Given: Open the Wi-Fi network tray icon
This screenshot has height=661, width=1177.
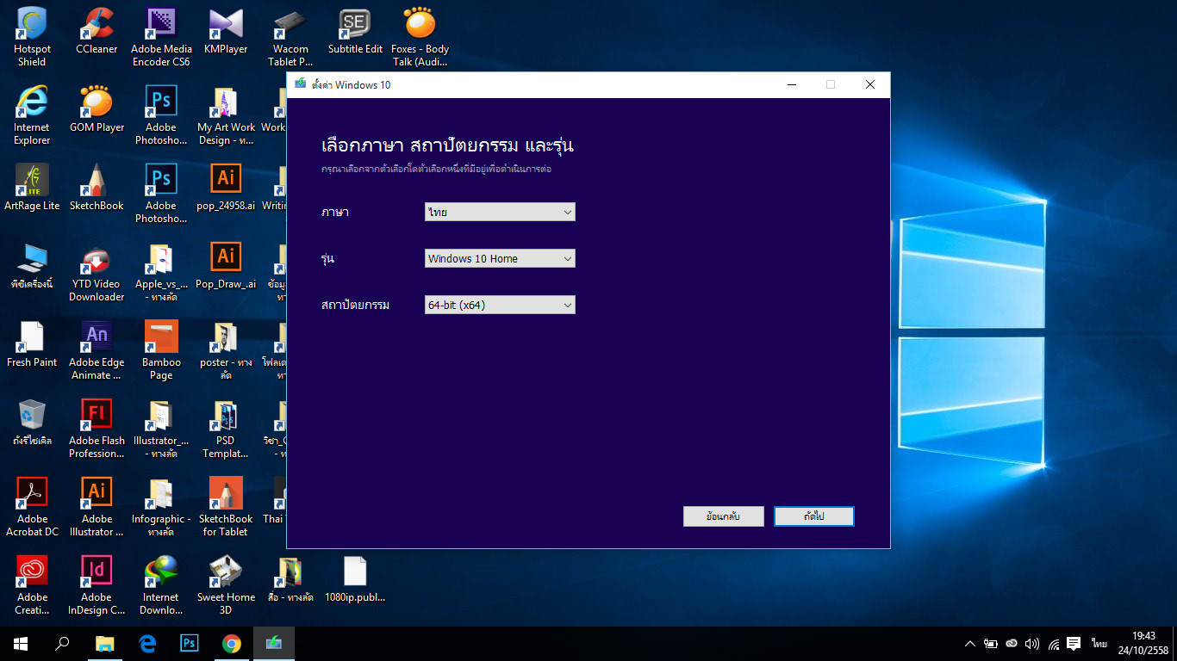Looking at the screenshot, I should [x=1053, y=643].
